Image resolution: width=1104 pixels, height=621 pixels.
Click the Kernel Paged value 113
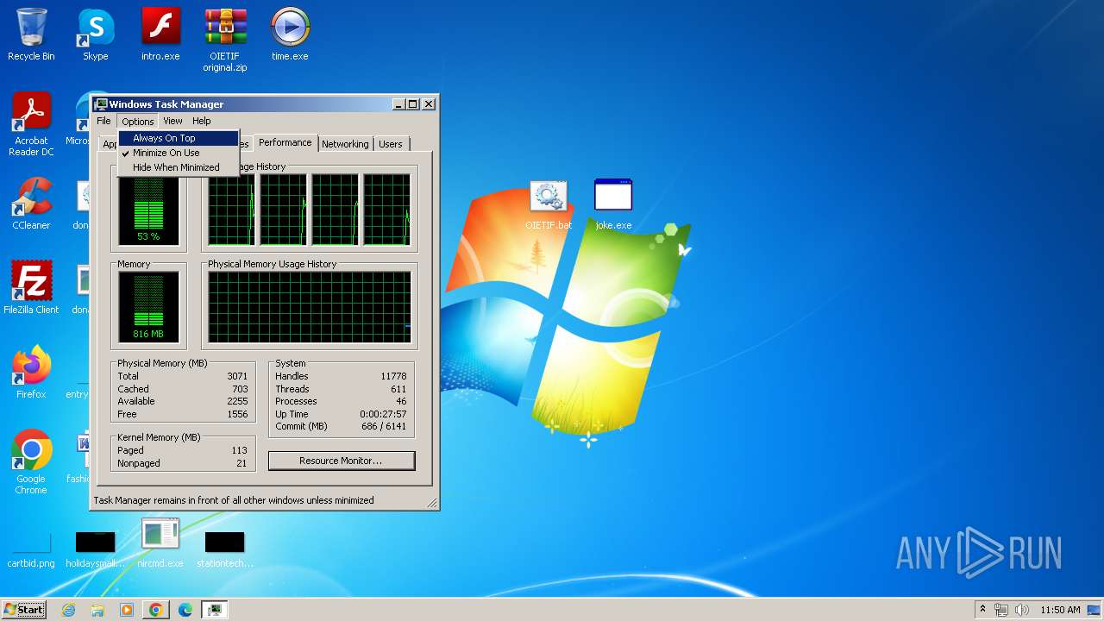tap(240, 450)
